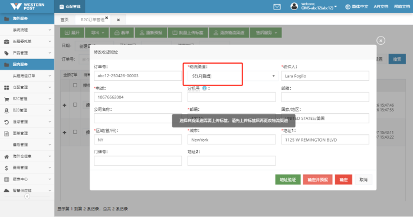Viewport: 413px width, 217px height.
Task: Expand 产品管理 chevron in sidebar
Action: [x=50, y=53]
